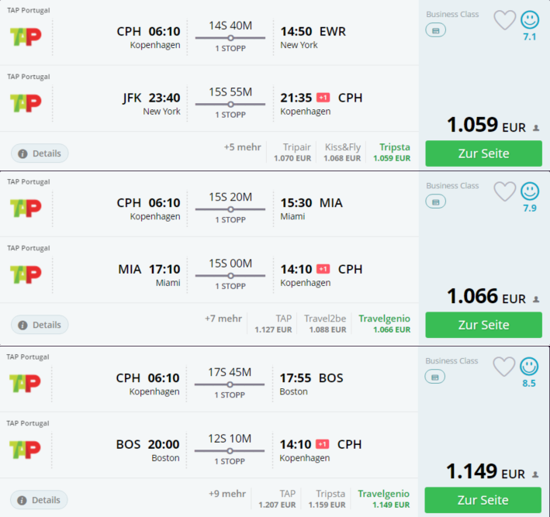This screenshot has height=517, width=550.
Task: Show +5 mehr providers for New York
Action: (242, 146)
